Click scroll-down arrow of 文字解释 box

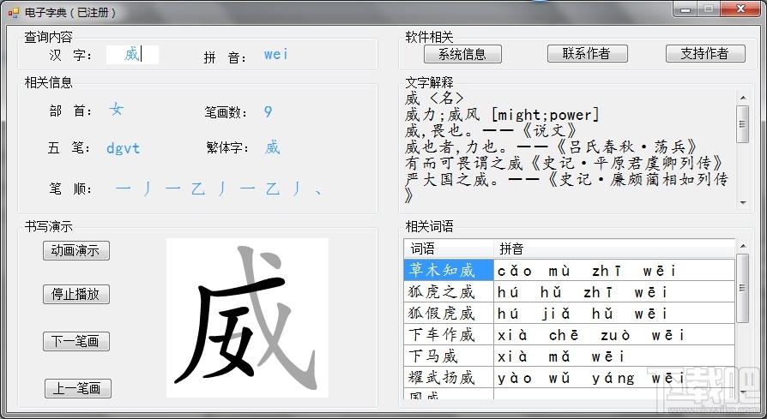[743, 202]
